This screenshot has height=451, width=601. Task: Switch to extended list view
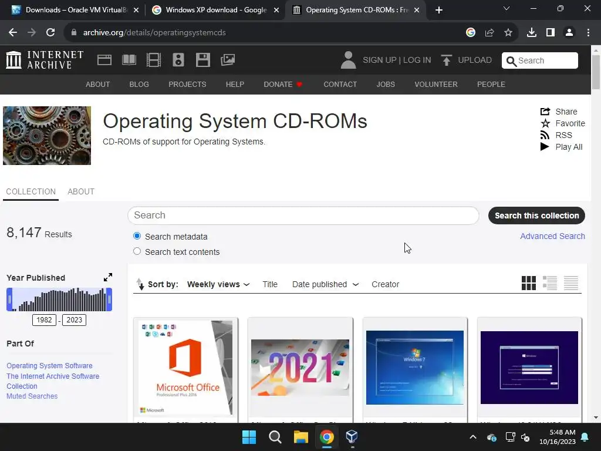coord(549,283)
